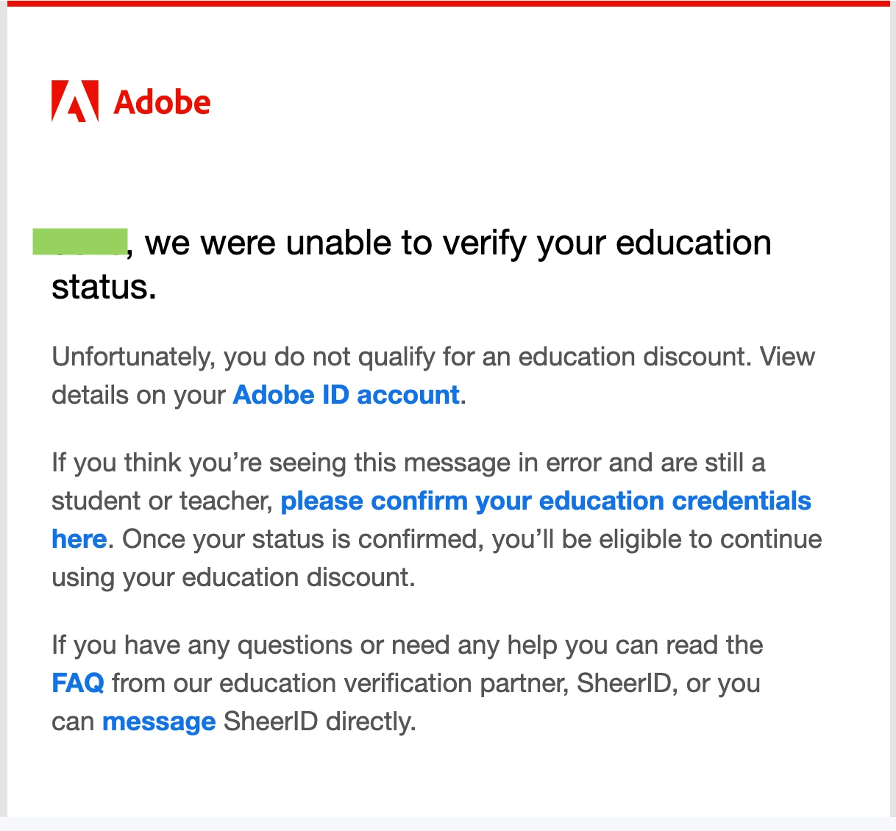Follow the 'please confirm your education credentials' link

pyautogui.click(x=546, y=501)
